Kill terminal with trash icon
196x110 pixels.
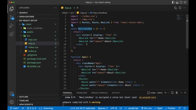[177, 93]
